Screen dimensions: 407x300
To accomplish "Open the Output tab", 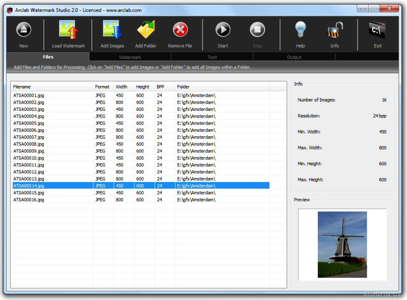I will click(294, 57).
